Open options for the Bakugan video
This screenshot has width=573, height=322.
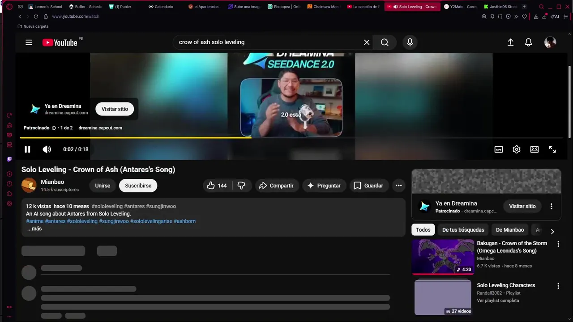click(x=558, y=244)
